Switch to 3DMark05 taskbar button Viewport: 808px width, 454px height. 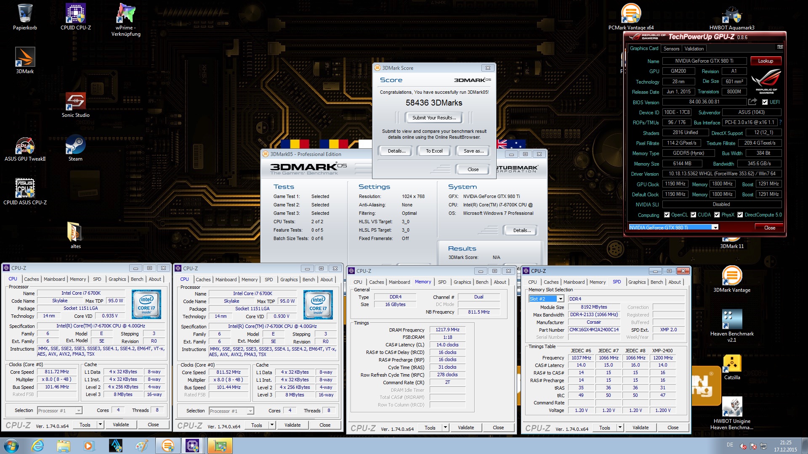tap(167, 446)
